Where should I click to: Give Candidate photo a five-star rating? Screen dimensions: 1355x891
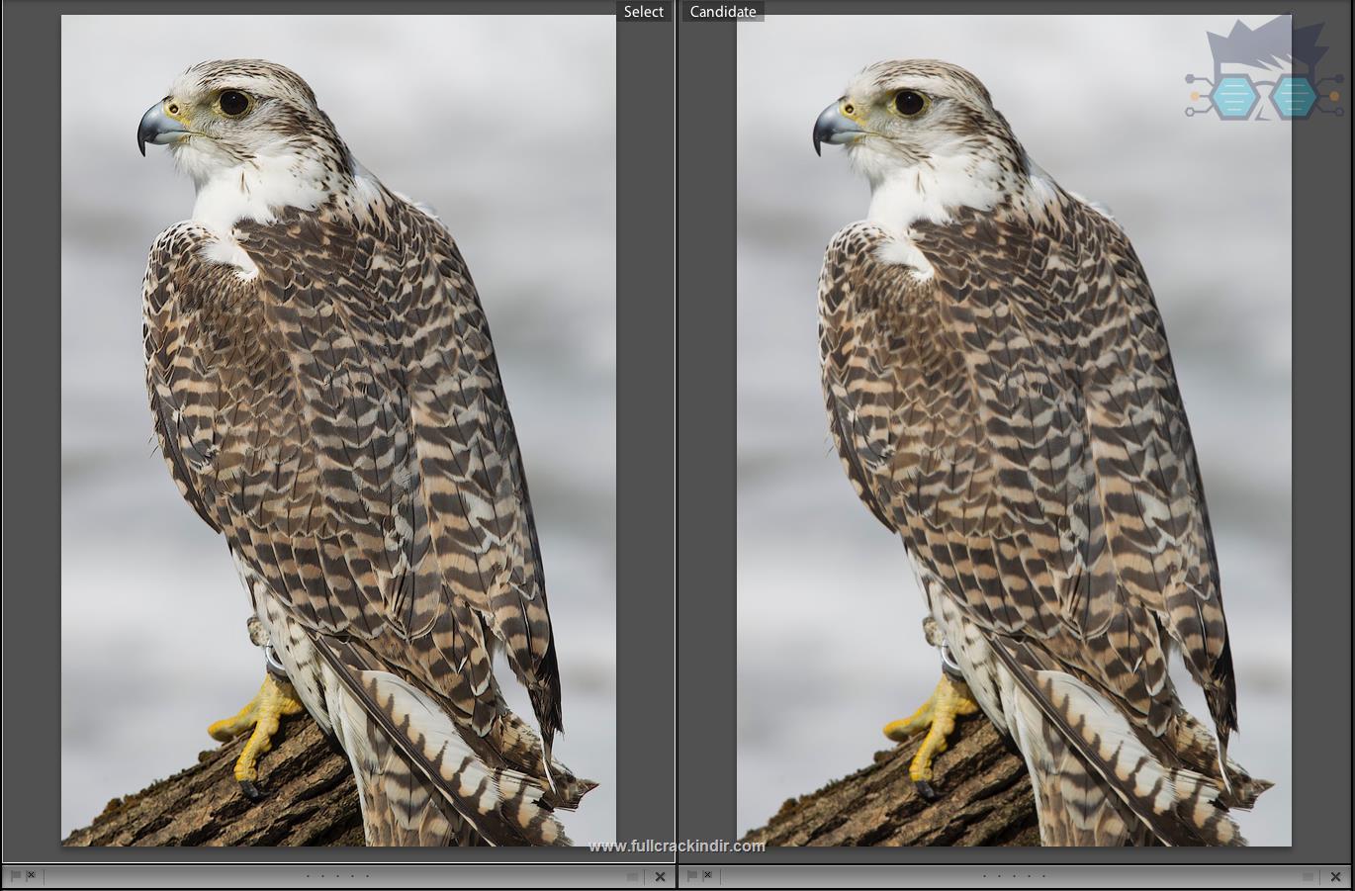pos(1043,876)
